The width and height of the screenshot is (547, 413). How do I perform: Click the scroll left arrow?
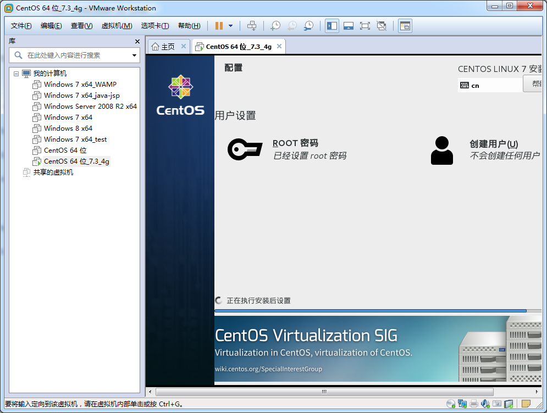(x=150, y=392)
